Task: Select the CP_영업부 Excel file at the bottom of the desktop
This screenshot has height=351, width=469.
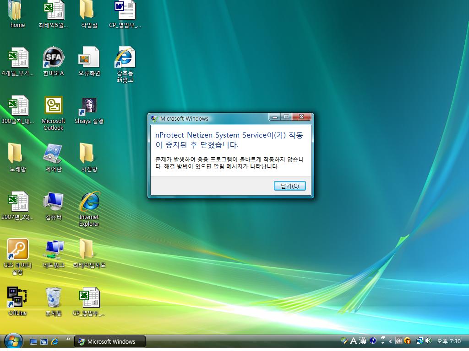Action: tap(89, 301)
